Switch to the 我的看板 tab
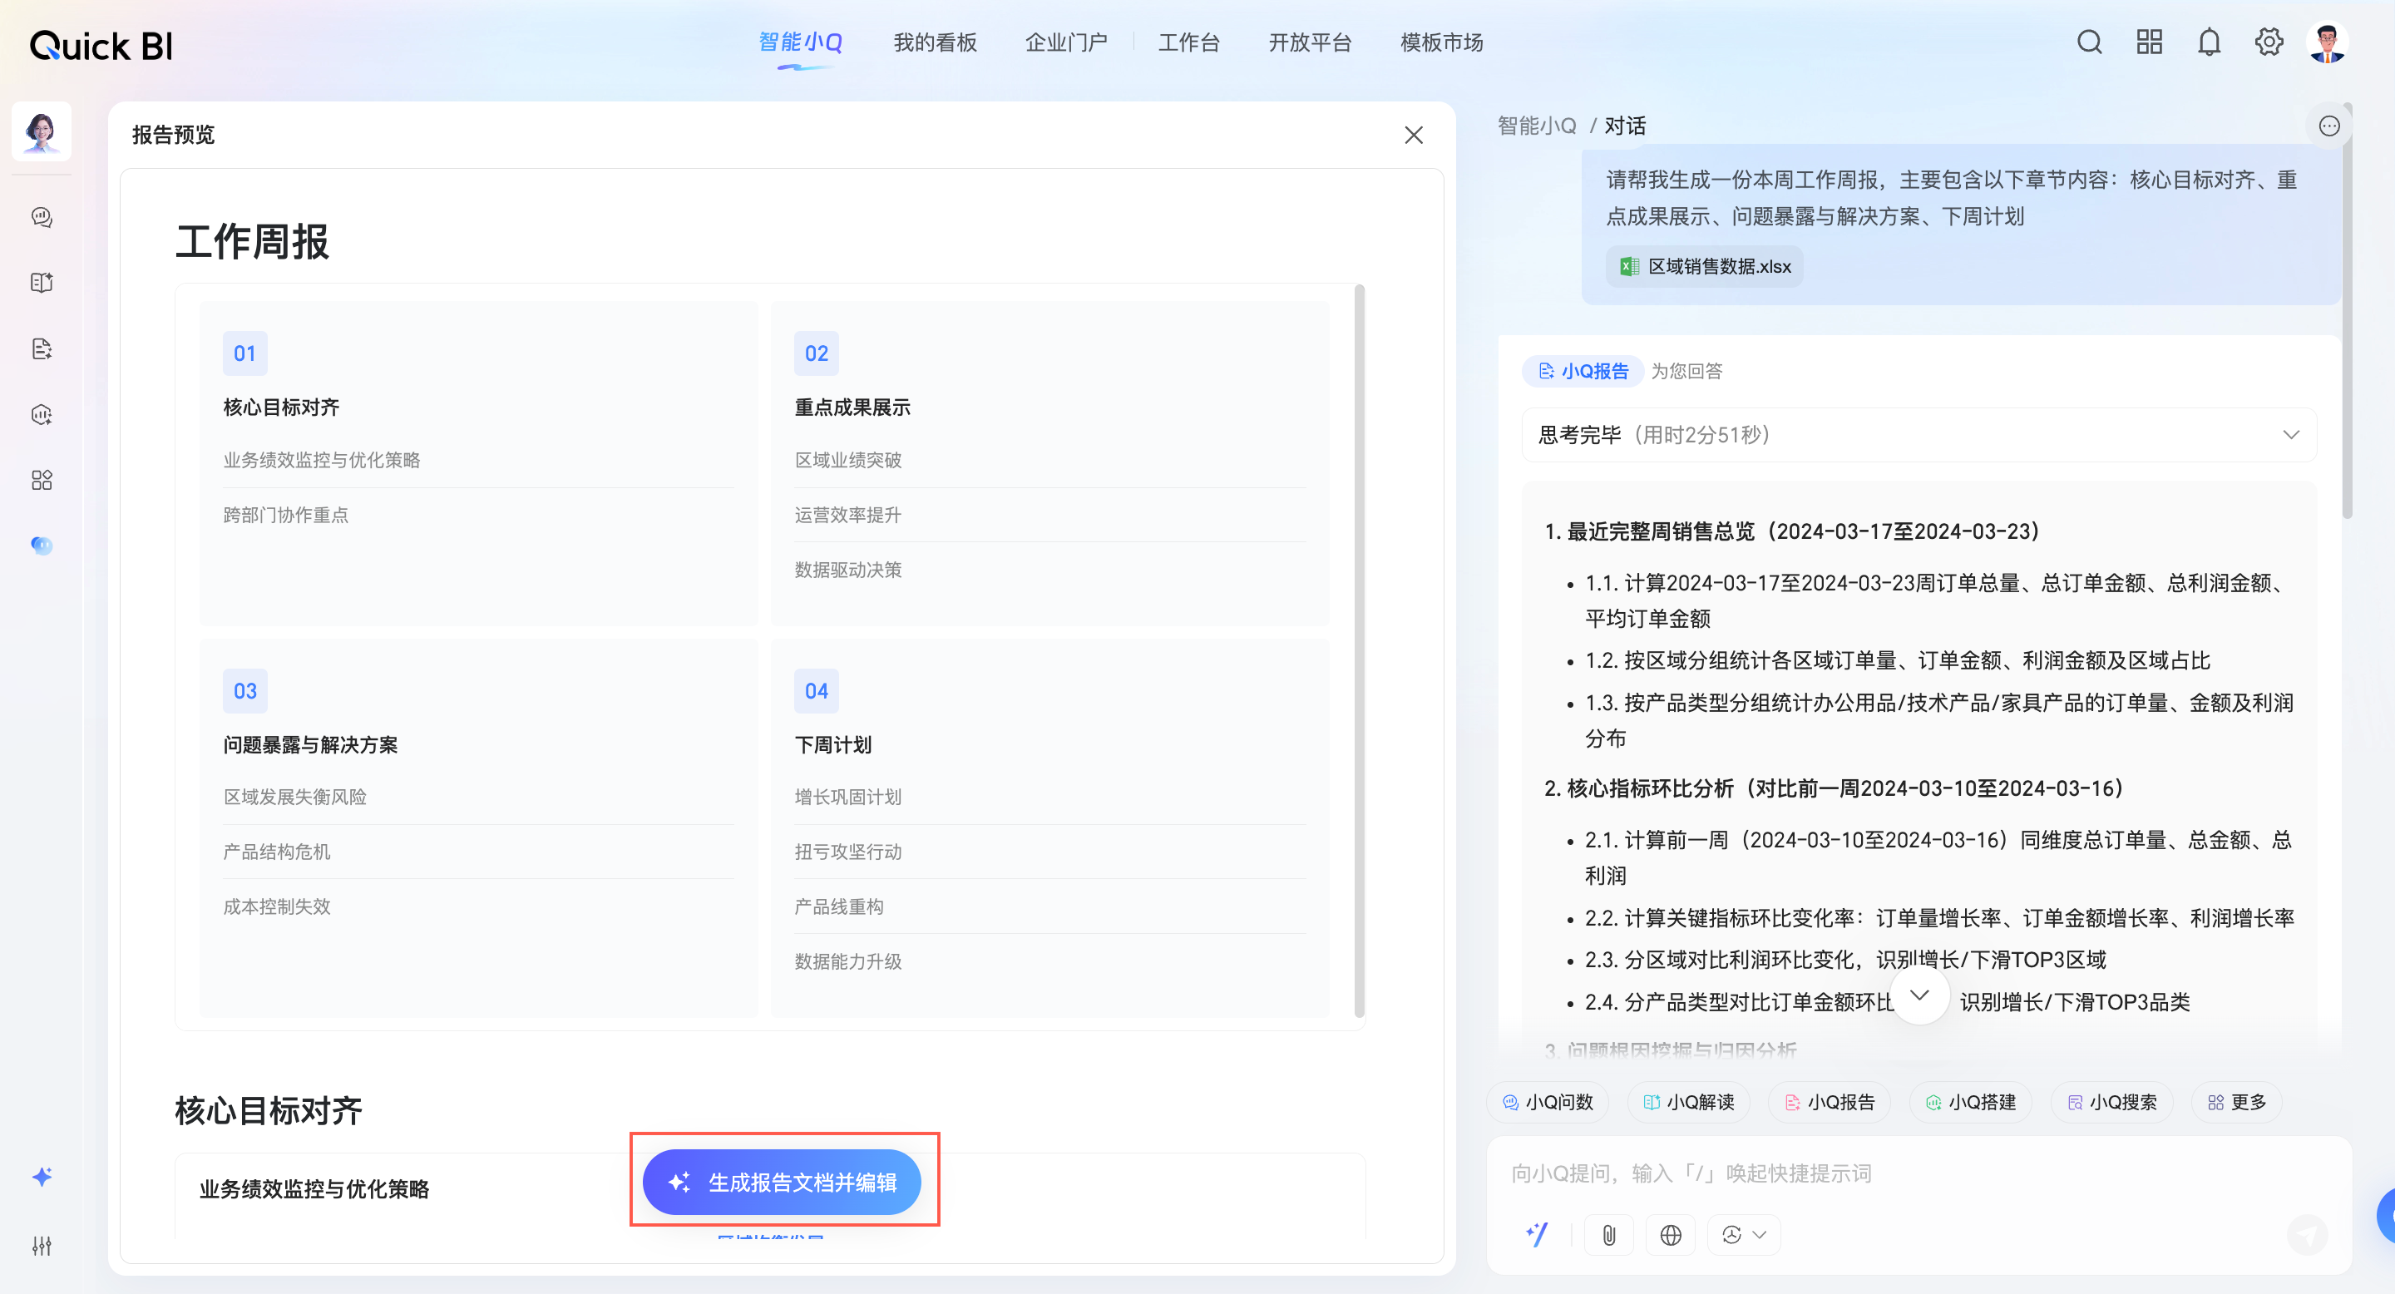2395x1294 pixels. tap(936, 42)
